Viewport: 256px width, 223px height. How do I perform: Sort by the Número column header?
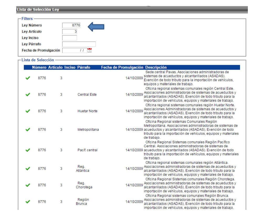point(39,67)
